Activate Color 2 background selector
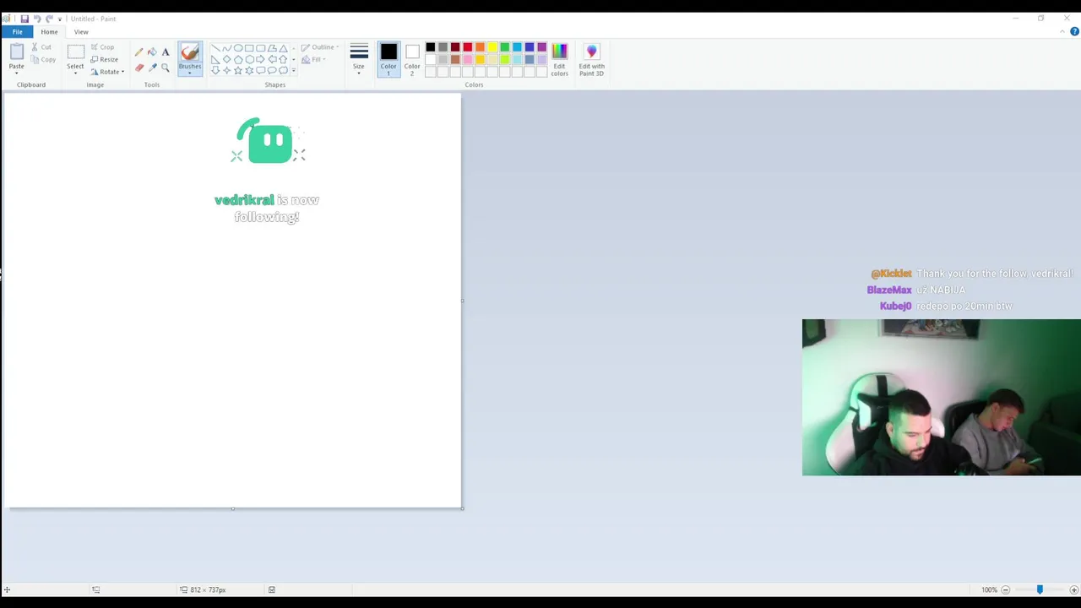 click(412, 59)
